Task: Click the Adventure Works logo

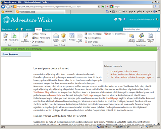Action: pos(28,20)
